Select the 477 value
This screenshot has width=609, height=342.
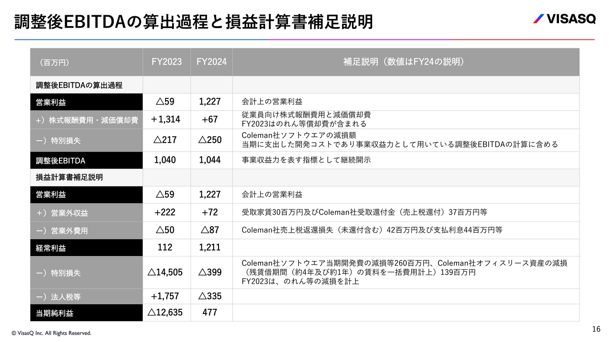210,313
